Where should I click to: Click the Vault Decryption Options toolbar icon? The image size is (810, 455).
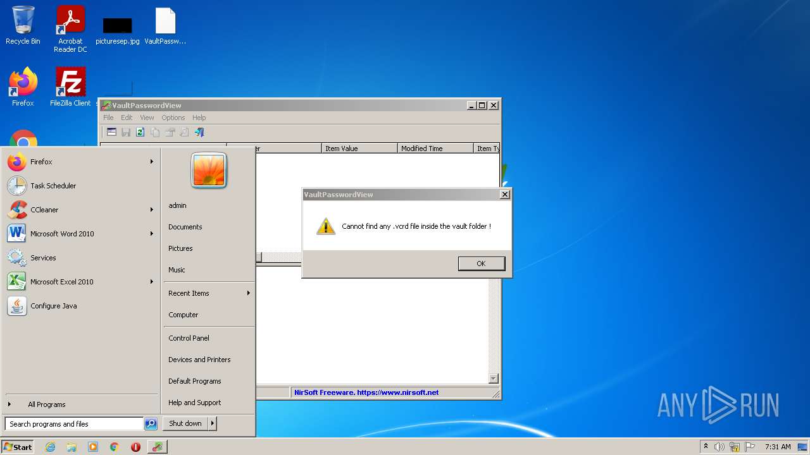(x=111, y=132)
